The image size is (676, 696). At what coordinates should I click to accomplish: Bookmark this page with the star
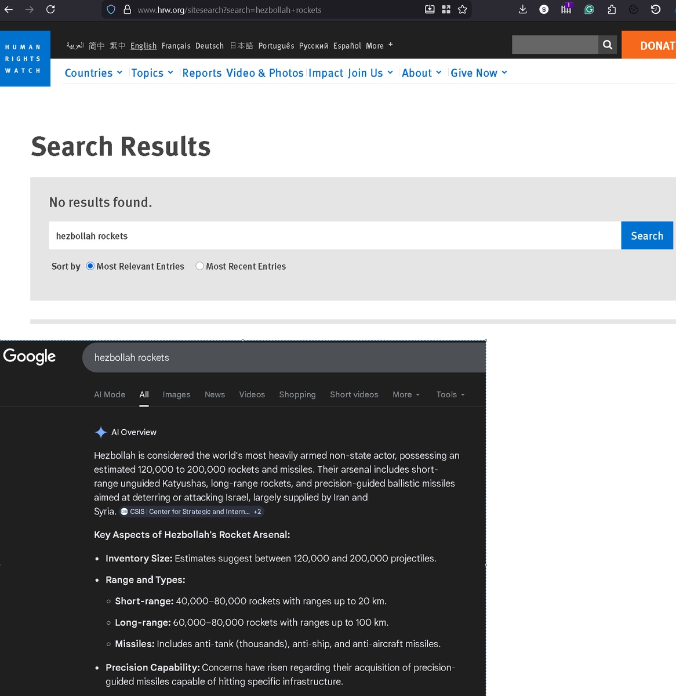click(462, 9)
